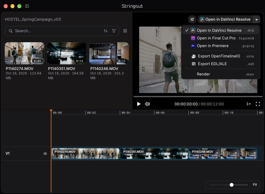Click the Oct 16, 2026 · 123.84 MB text
This screenshot has height=194, width=265.
24,76
